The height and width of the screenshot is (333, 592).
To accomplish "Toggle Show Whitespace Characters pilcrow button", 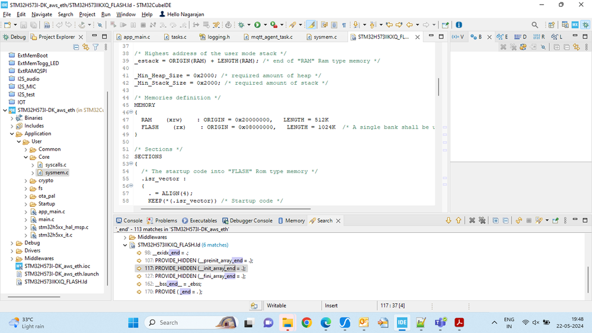I will 344,25.
